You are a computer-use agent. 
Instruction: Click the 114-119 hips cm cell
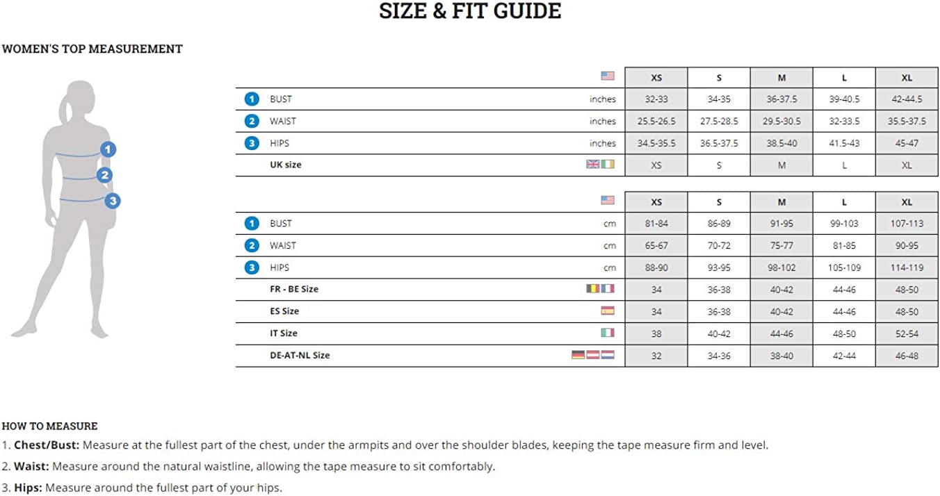pyautogui.click(x=907, y=267)
